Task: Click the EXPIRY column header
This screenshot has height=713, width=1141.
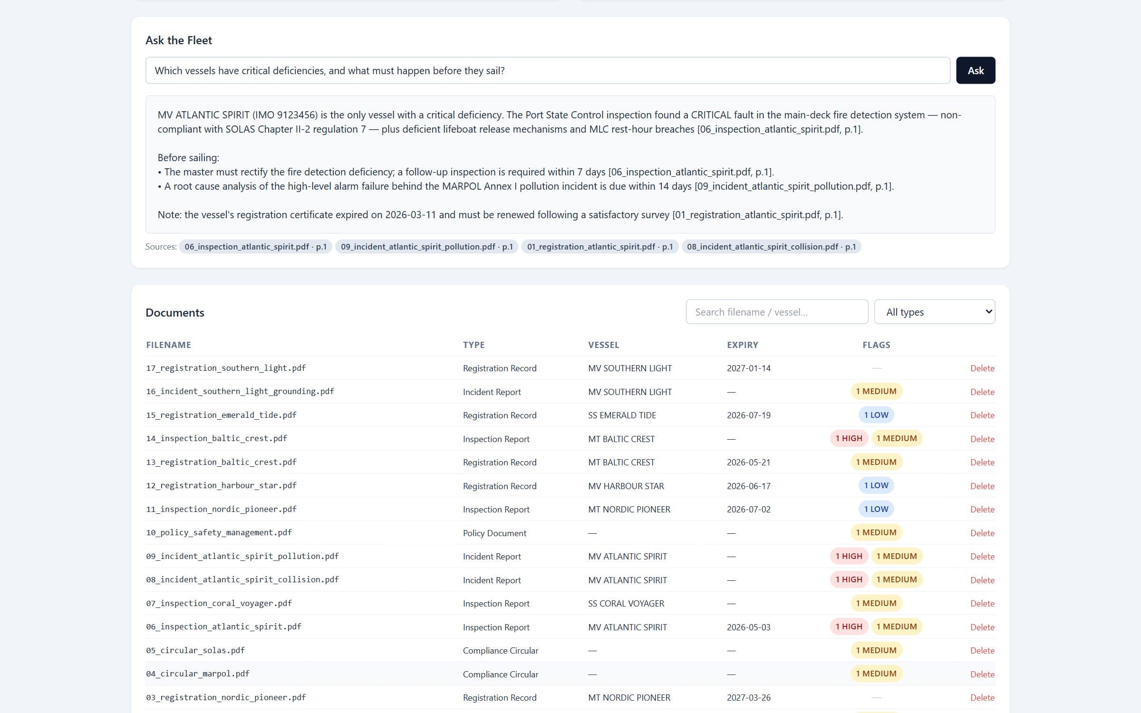Action: (742, 345)
